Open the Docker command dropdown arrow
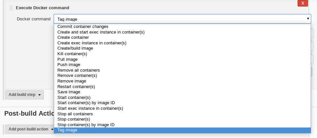 [308, 19]
